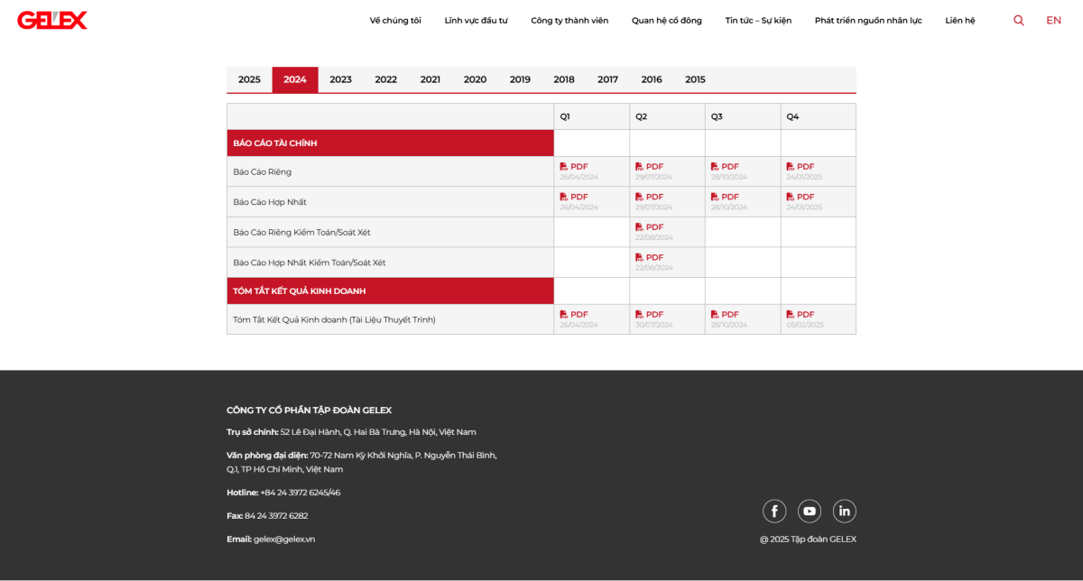Viewport: 1083px width, 581px height.
Task: Select the 2025 year tab
Action: pos(249,79)
